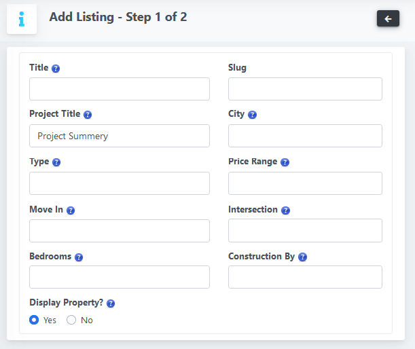Select Yes for Display Property
The height and width of the screenshot is (349, 415).
(x=34, y=320)
